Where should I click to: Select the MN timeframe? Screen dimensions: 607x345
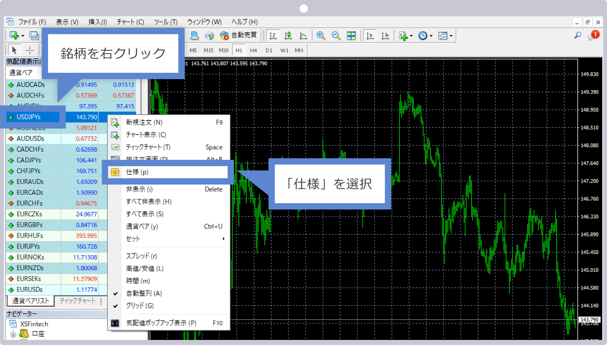(299, 50)
